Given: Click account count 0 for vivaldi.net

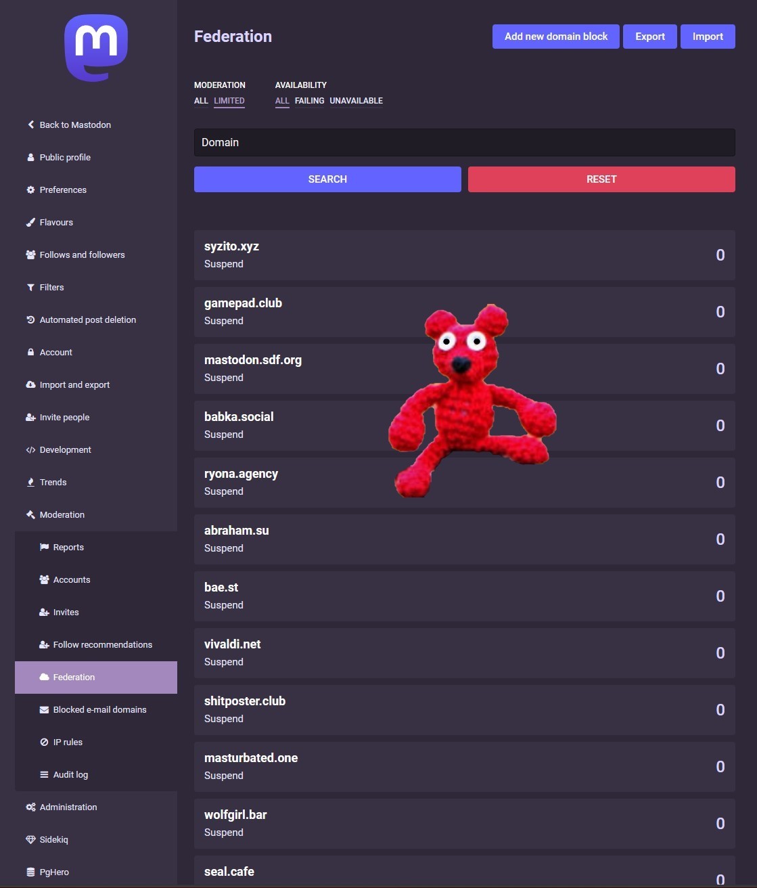Looking at the screenshot, I should pyautogui.click(x=720, y=653).
